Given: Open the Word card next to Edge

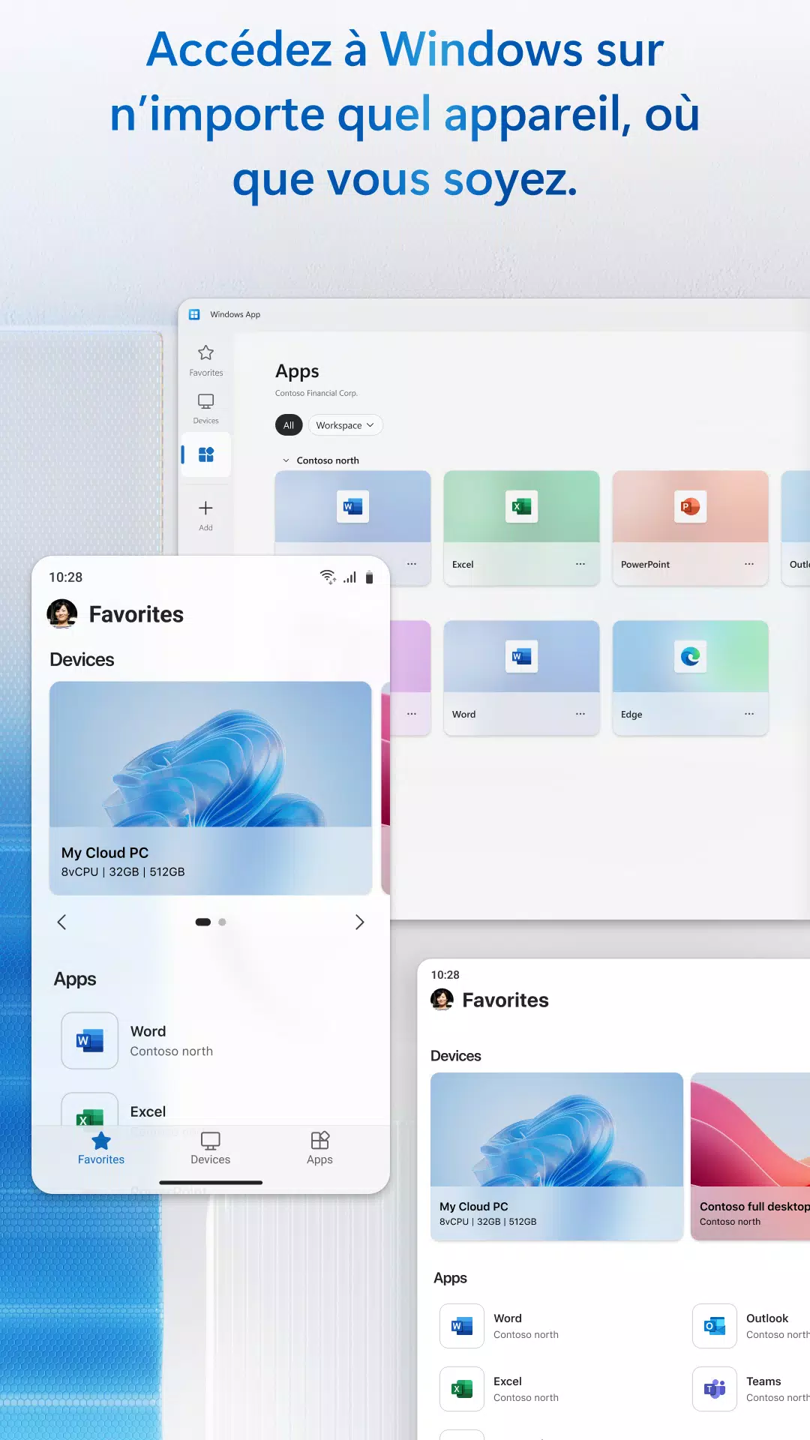Looking at the screenshot, I should tap(522, 678).
